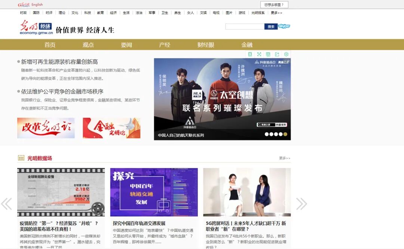Screen dimensions: 404x249
Task: Show the previous cards with left double-chevron
Action: click(6, 204)
